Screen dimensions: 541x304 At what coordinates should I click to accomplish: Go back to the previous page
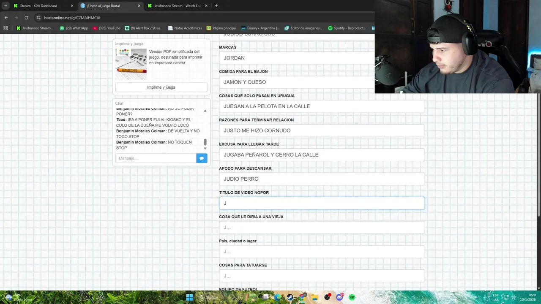(x=6, y=18)
